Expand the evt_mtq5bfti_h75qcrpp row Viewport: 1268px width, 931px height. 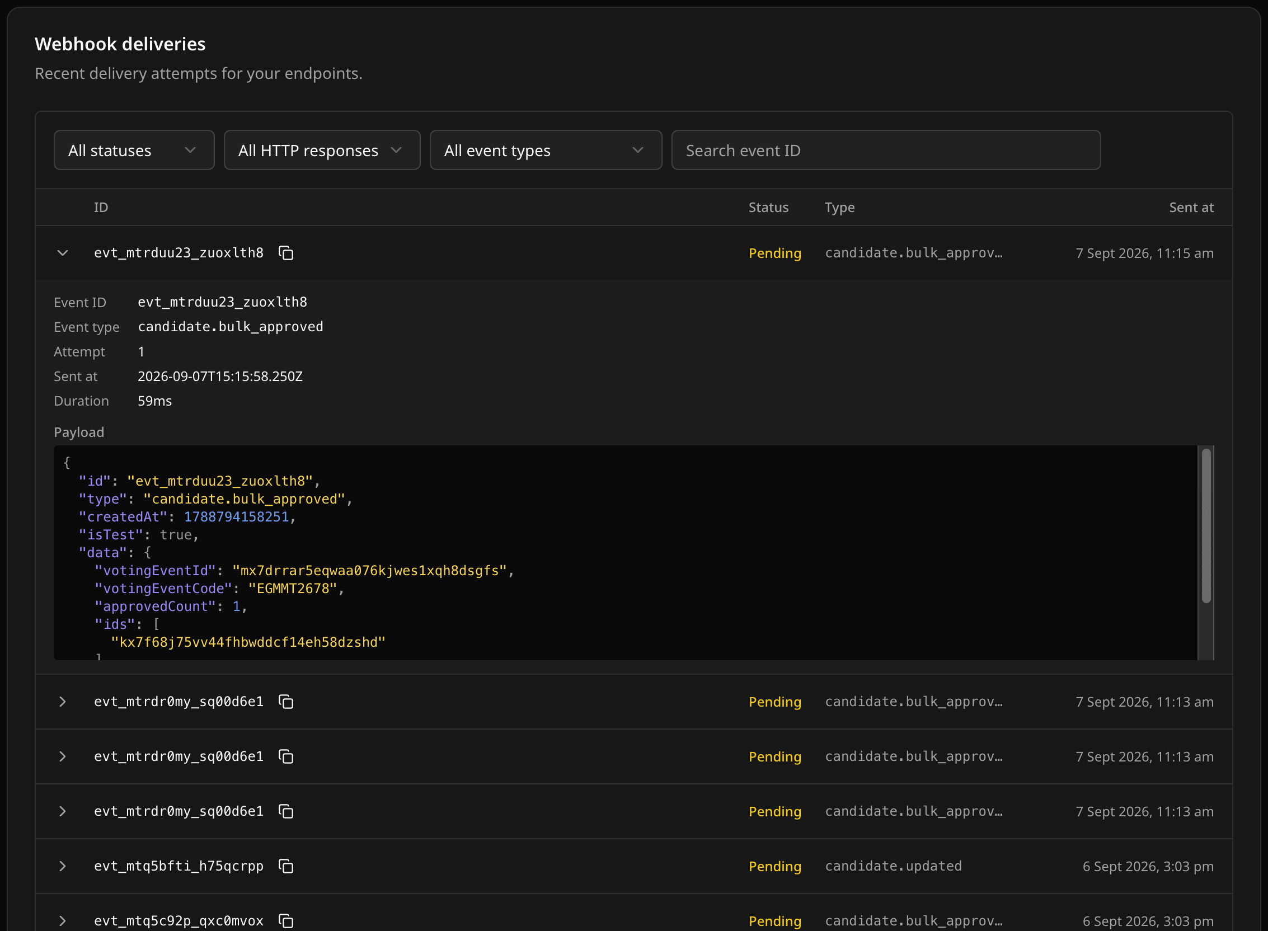click(63, 866)
